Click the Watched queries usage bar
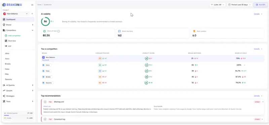 click(x=18, y=115)
